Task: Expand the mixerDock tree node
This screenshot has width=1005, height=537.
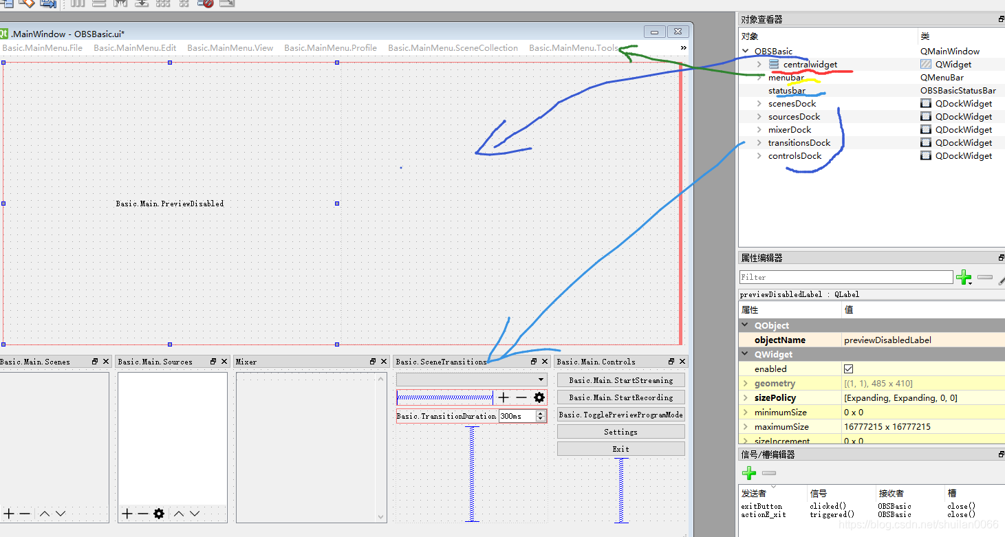Action: pos(759,130)
